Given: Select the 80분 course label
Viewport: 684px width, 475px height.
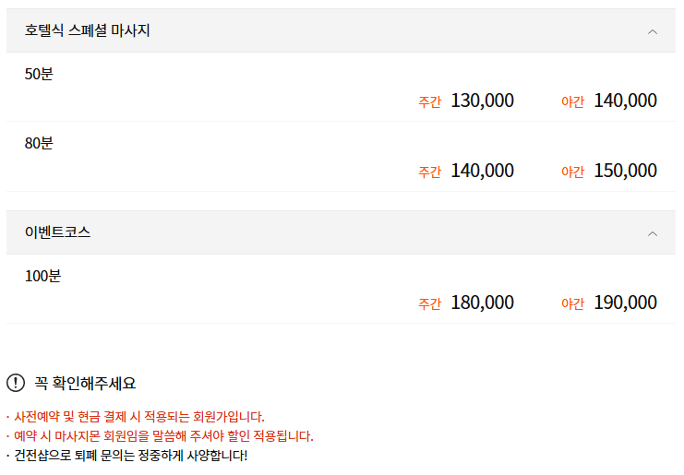Looking at the screenshot, I should (x=39, y=144).
